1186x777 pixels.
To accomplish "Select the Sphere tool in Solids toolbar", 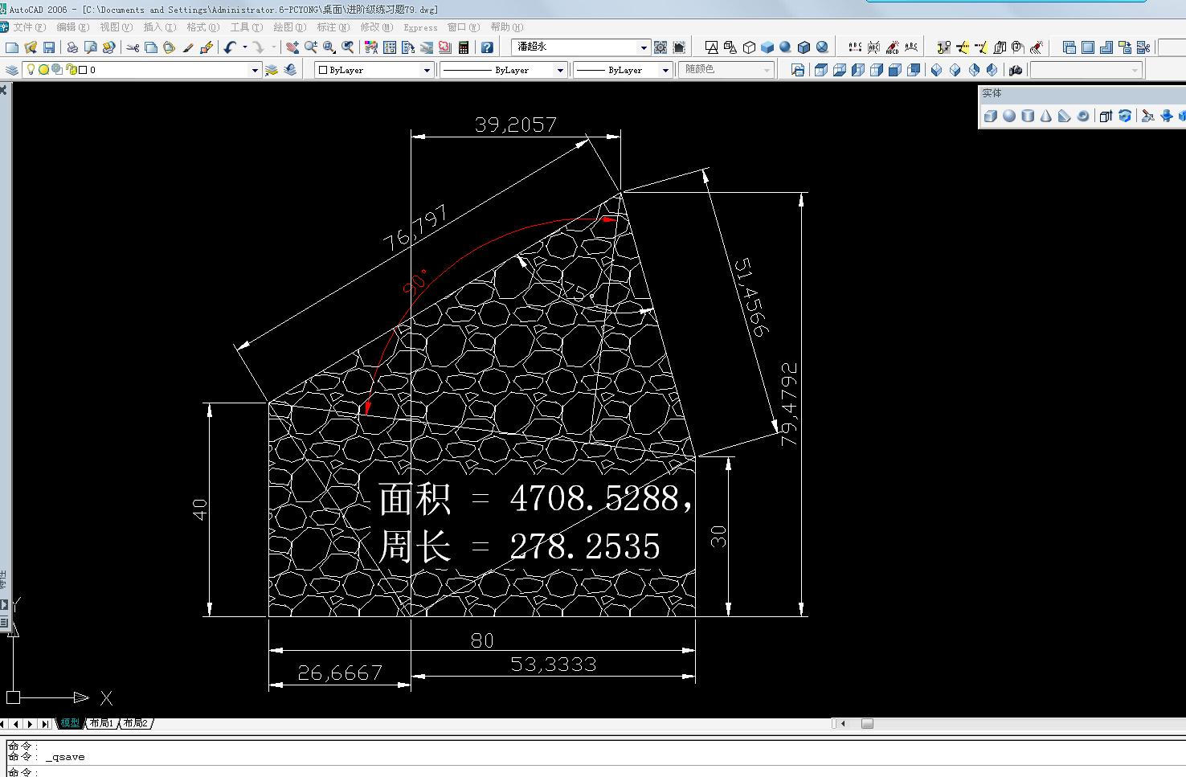I will coord(1009,116).
